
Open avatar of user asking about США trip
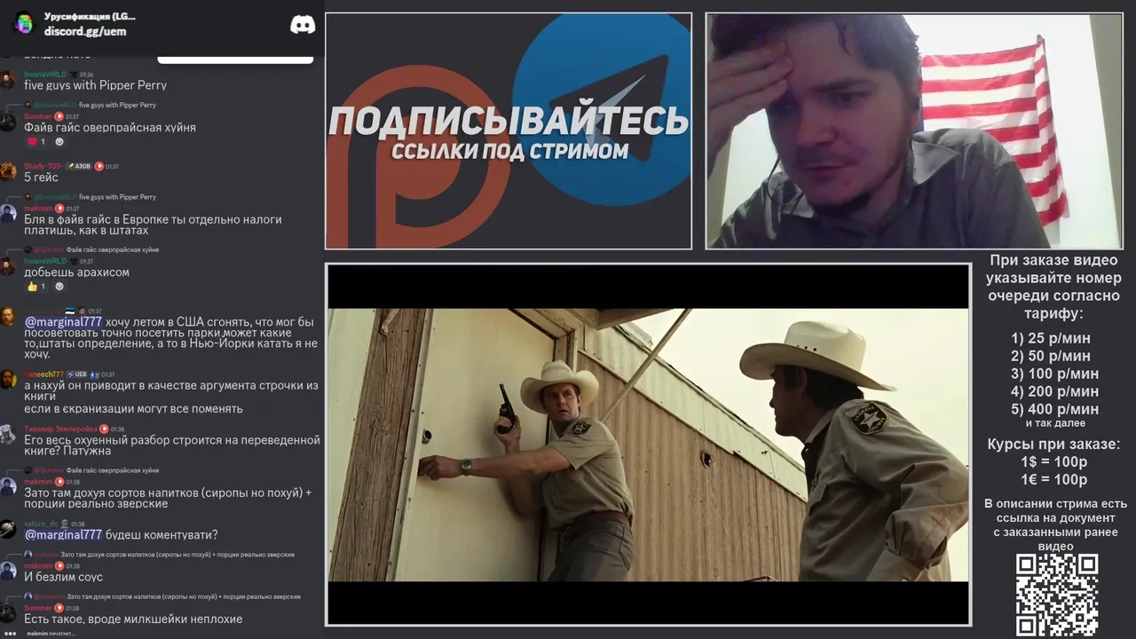[x=7, y=318]
